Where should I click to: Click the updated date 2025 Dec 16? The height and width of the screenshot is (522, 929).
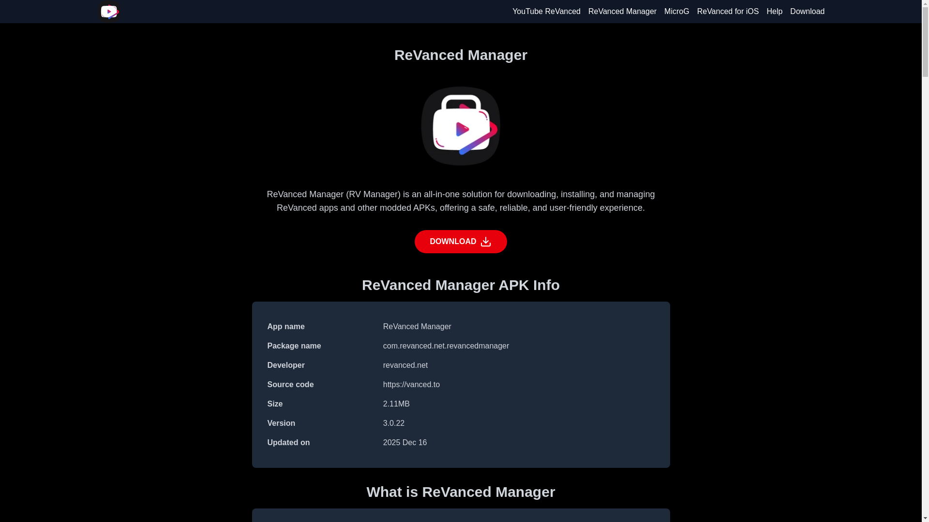click(x=405, y=443)
